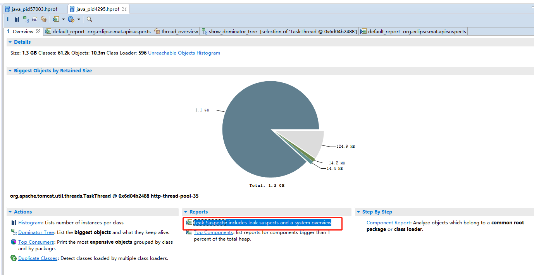This screenshot has width=534, height=275.
Task: Open the Histogram link
Action: point(30,223)
